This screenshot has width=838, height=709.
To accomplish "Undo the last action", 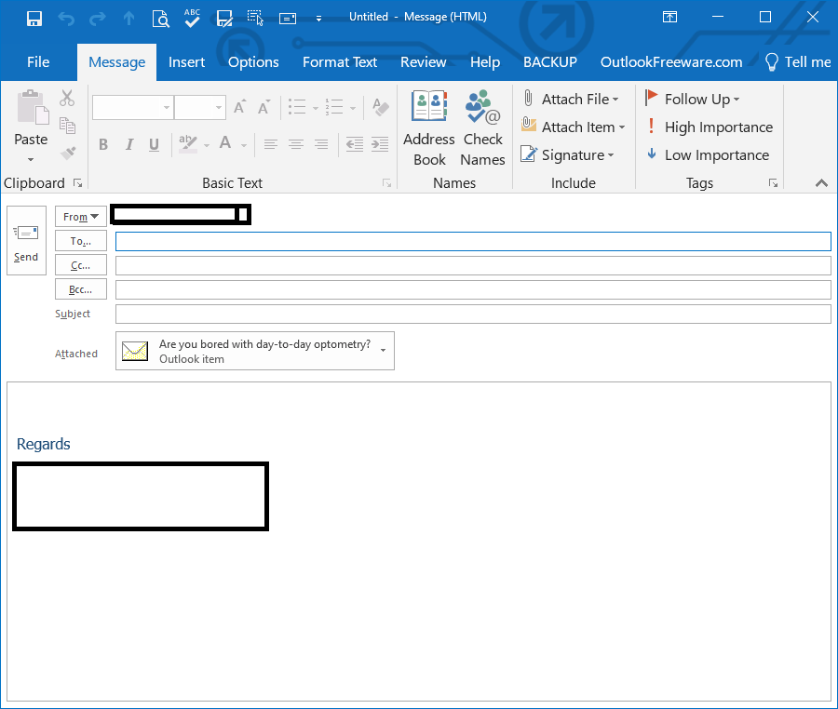I will tap(64, 17).
